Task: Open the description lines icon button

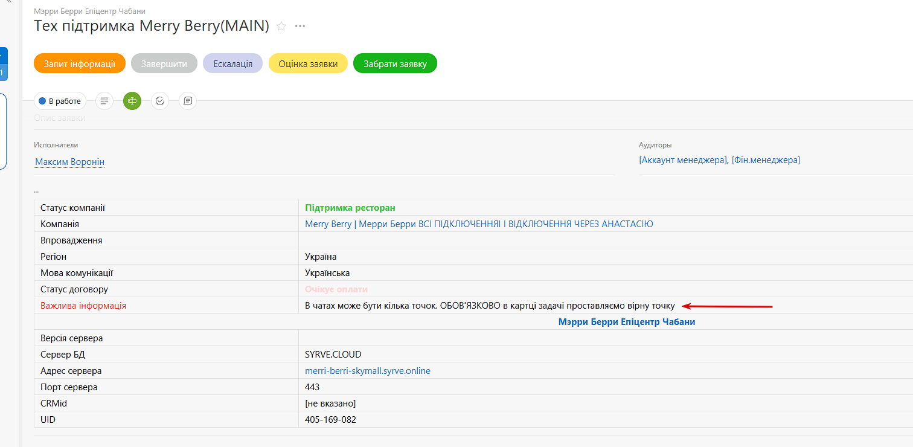Action: (x=104, y=101)
